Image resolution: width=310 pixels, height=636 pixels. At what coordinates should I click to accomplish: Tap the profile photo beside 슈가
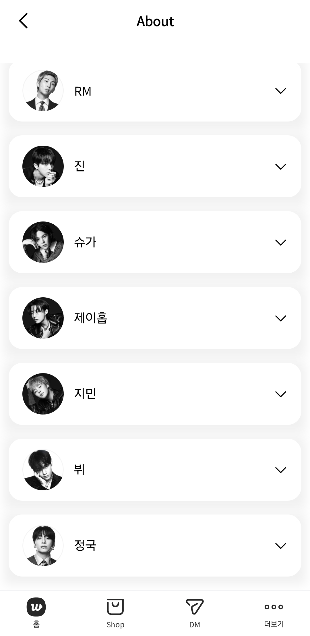coord(43,242)
